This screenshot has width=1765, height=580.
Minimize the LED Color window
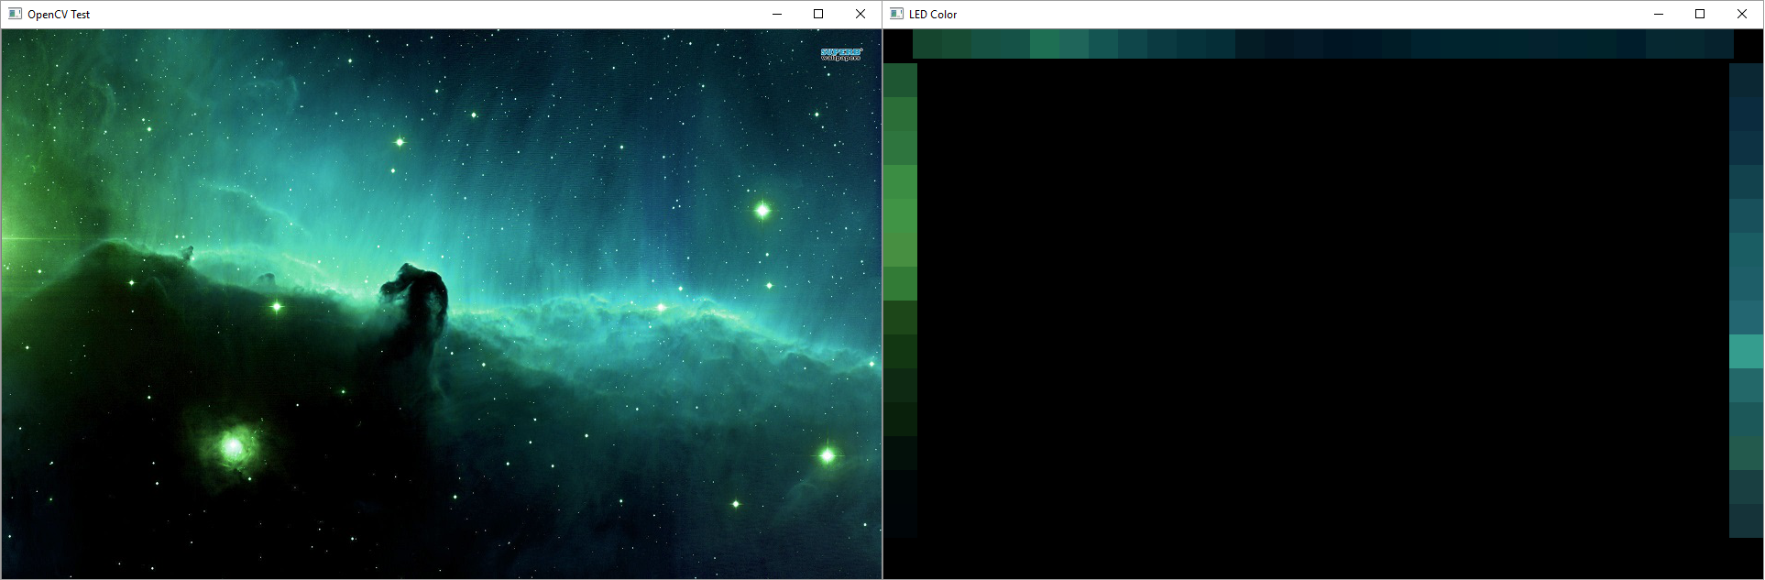click(1659, 14)
